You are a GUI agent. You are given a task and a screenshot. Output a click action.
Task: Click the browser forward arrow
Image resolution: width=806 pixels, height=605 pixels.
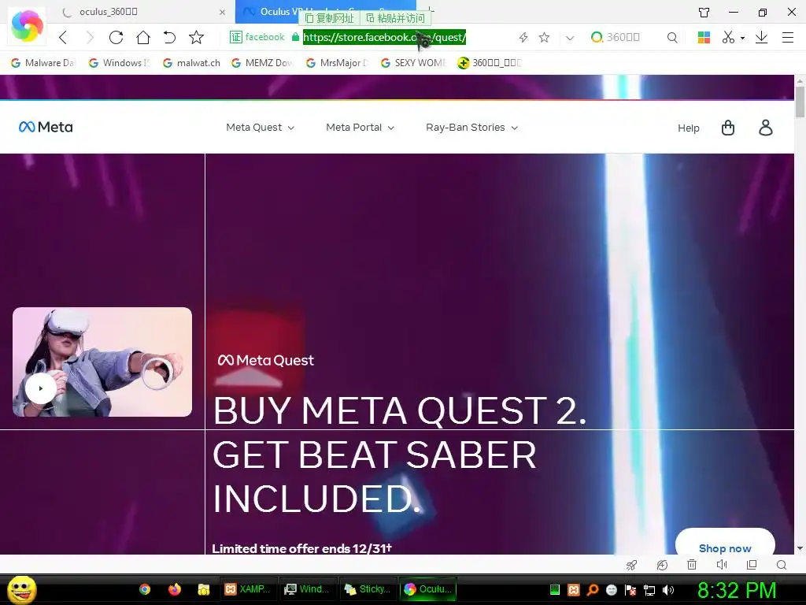(x=90, y=37)
